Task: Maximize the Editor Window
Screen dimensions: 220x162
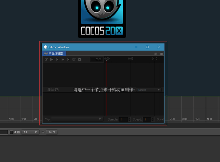Action: pos(147,47)
